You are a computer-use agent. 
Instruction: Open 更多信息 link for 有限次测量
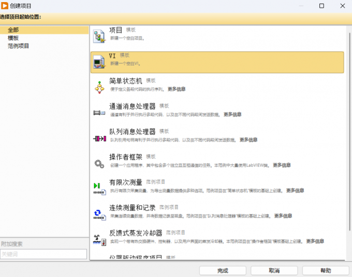pyautogui.click(x=295, y=190)
